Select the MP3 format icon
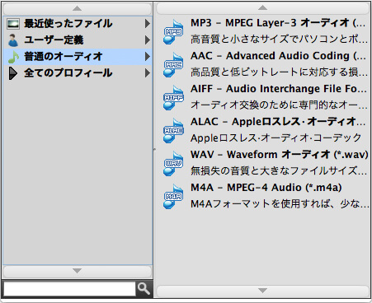Screen dimensions: 372x303 click(x=173, y=32)
